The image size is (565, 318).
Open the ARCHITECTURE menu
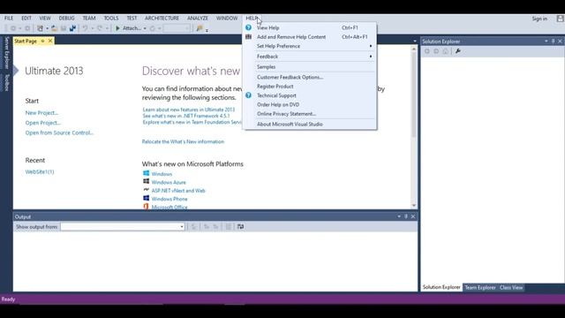click(162, 18)
